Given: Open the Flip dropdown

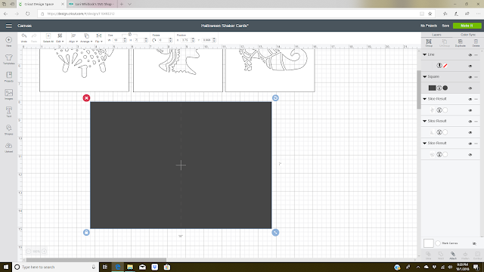Looking at the screenshot, I should point(99,38).
